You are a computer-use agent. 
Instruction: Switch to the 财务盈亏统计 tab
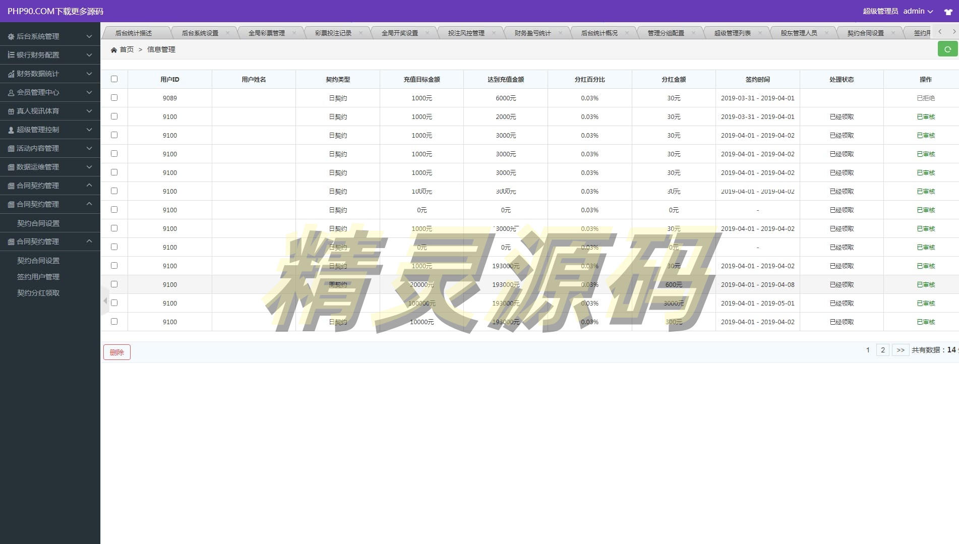point(533,33)
